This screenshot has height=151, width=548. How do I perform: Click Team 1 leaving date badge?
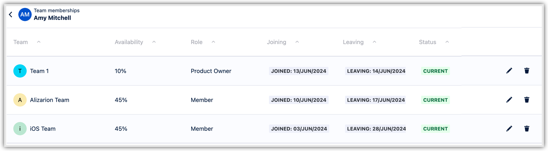pyautogui.click(x=376, y=71)
